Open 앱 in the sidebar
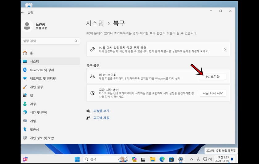Viewport: 259px width, 164px height. 50,95
